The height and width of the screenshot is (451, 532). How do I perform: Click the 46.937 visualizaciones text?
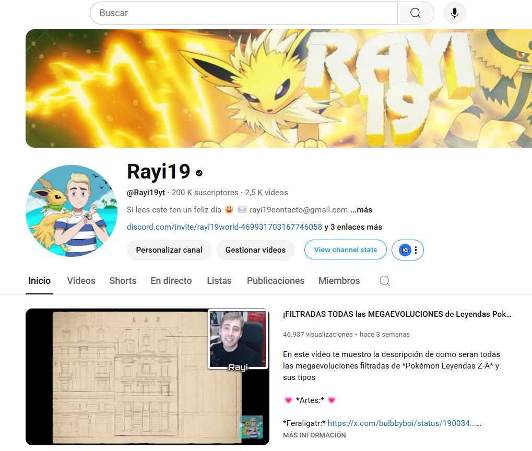click(317, 334)
